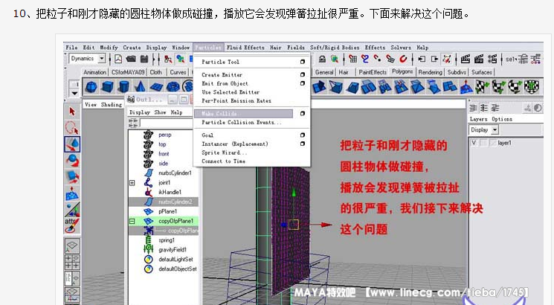Screen dimensions: 554x305
Task: Open the Fields menu
Action: 296,48
